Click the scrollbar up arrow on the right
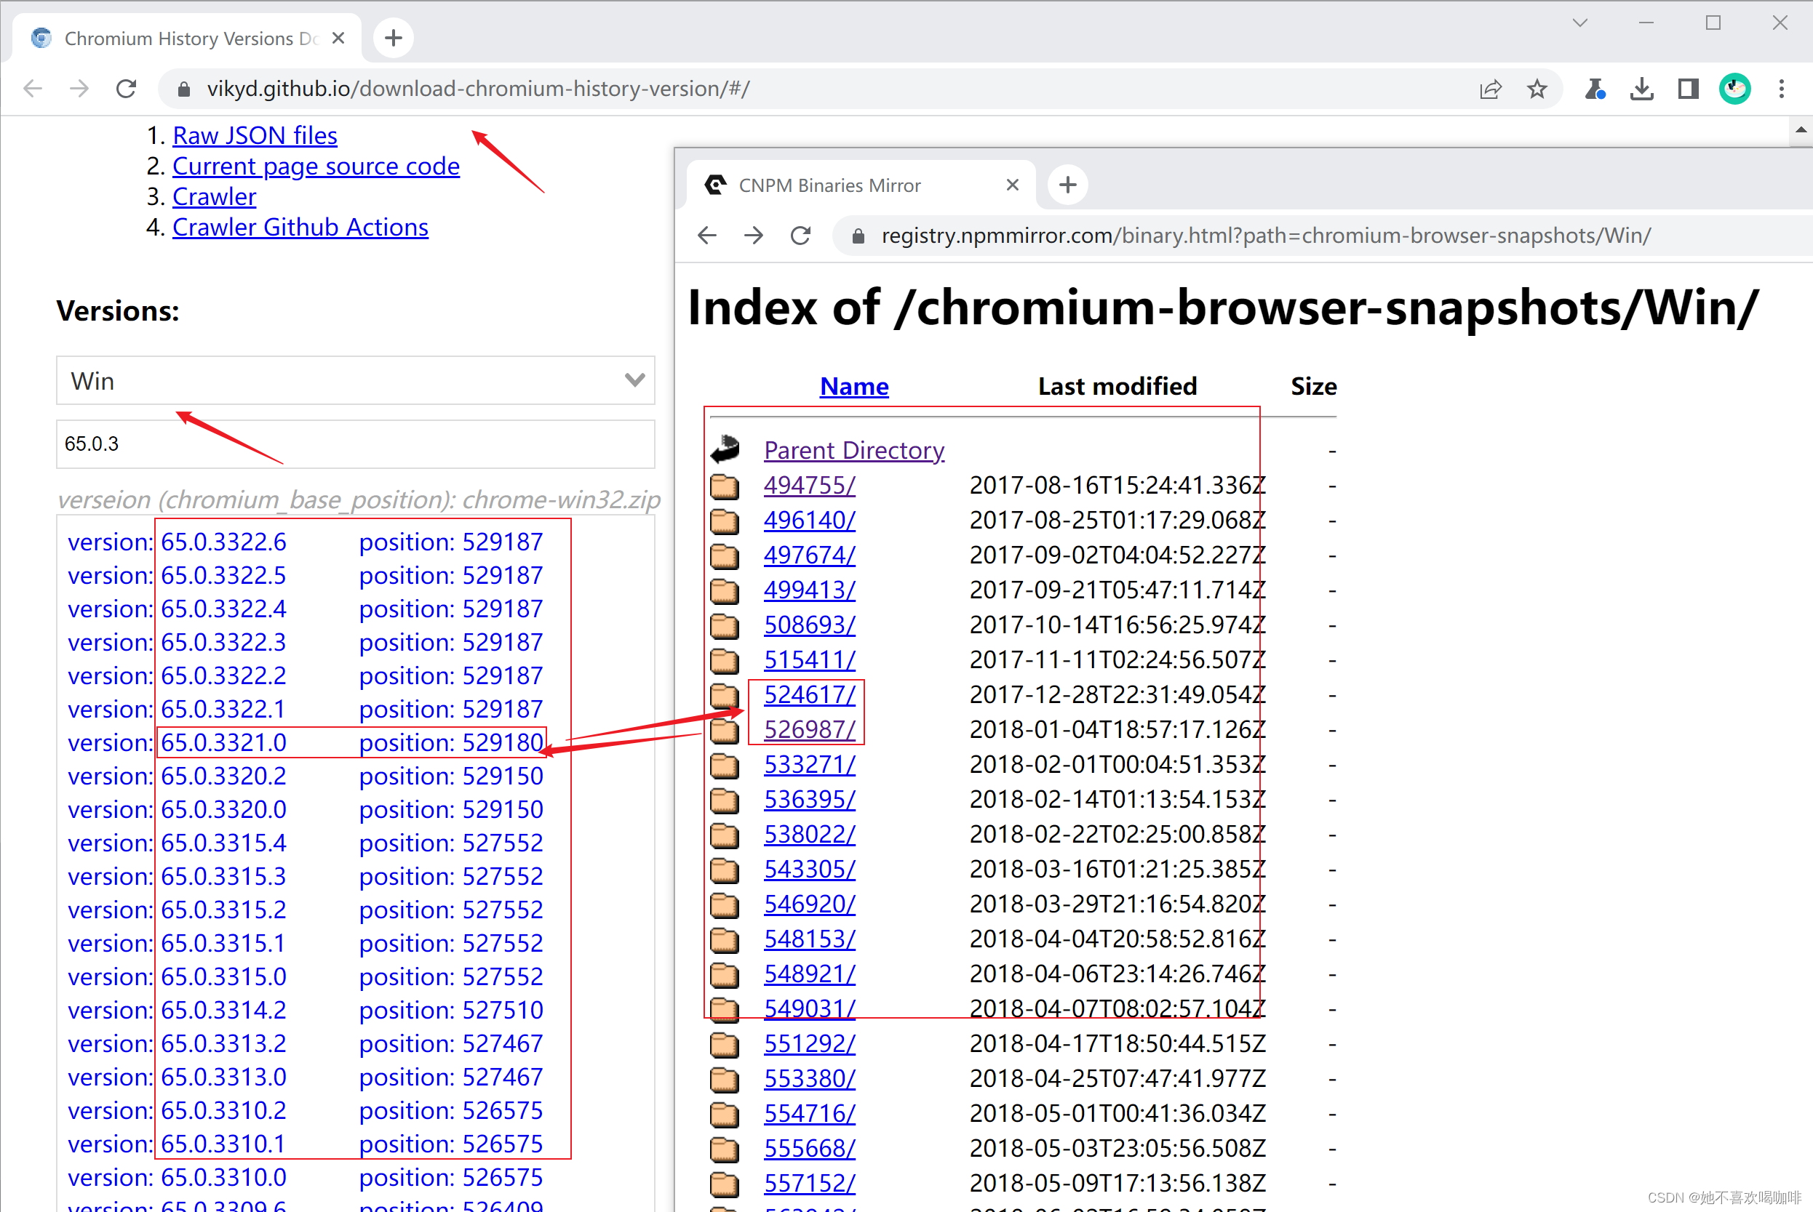This screenshot has width=1813, height=1212. coord(1800,132)
